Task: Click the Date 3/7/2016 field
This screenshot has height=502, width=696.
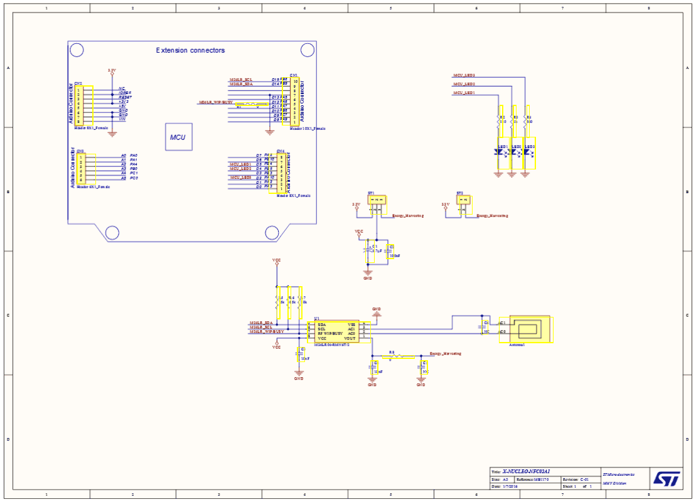Action: point(505,486)
